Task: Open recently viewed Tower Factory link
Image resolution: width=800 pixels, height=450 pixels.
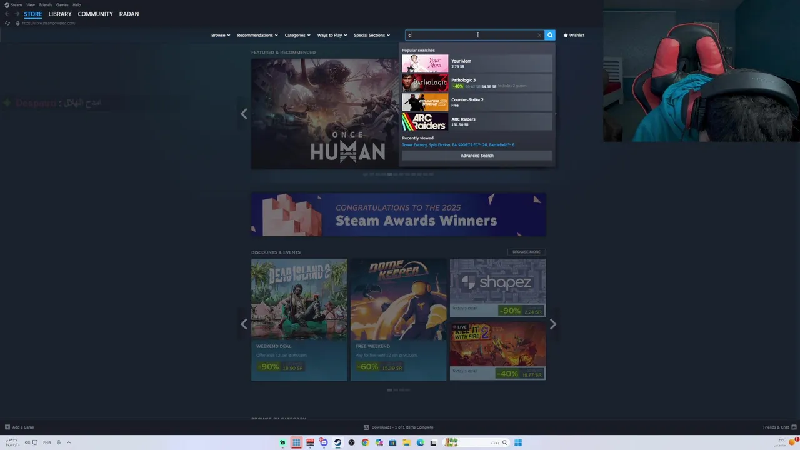Action: (414, 145)
